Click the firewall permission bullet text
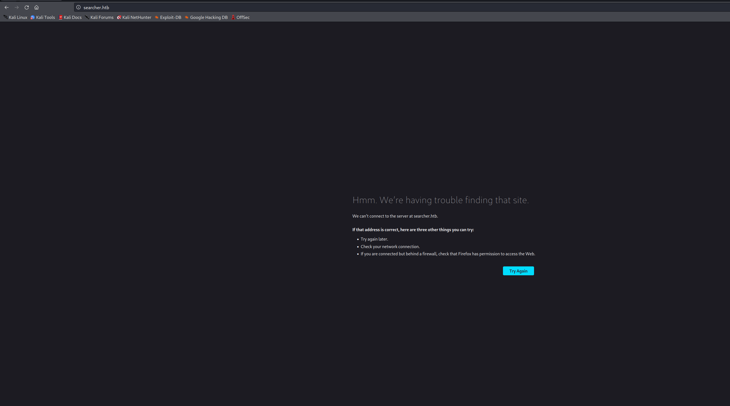 click(x=448, y=254)
